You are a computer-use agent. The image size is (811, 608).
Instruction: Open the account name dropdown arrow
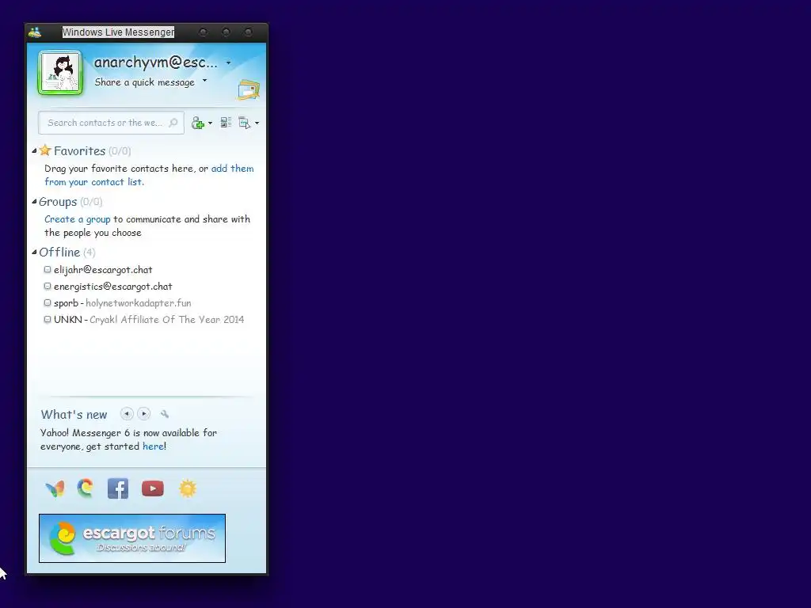229,63
